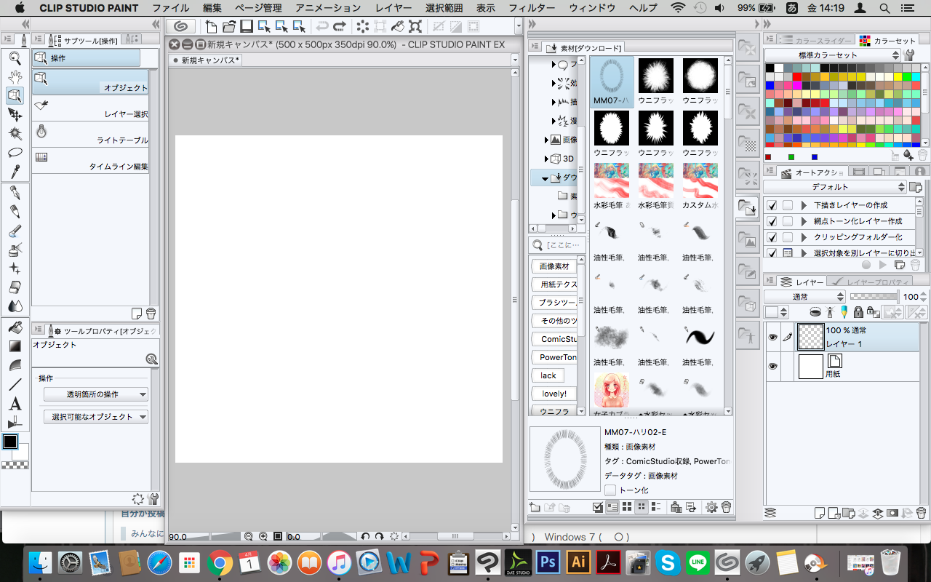Switch to the カラーセット tab
The height and width of the screenshot is (582, 931).
click(889, 41)
